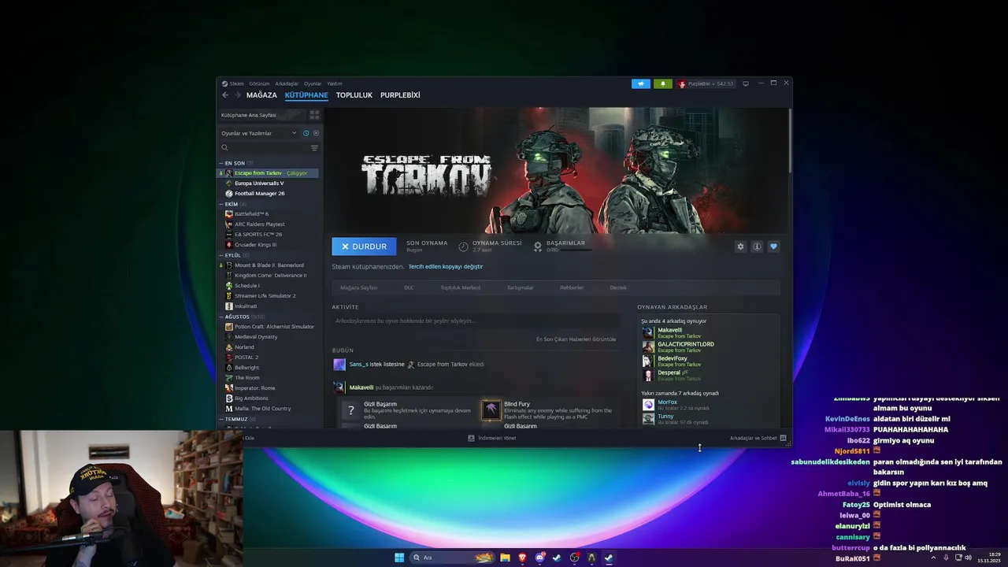
Task: Open Brave browser on taskbar
Action: 522,558
